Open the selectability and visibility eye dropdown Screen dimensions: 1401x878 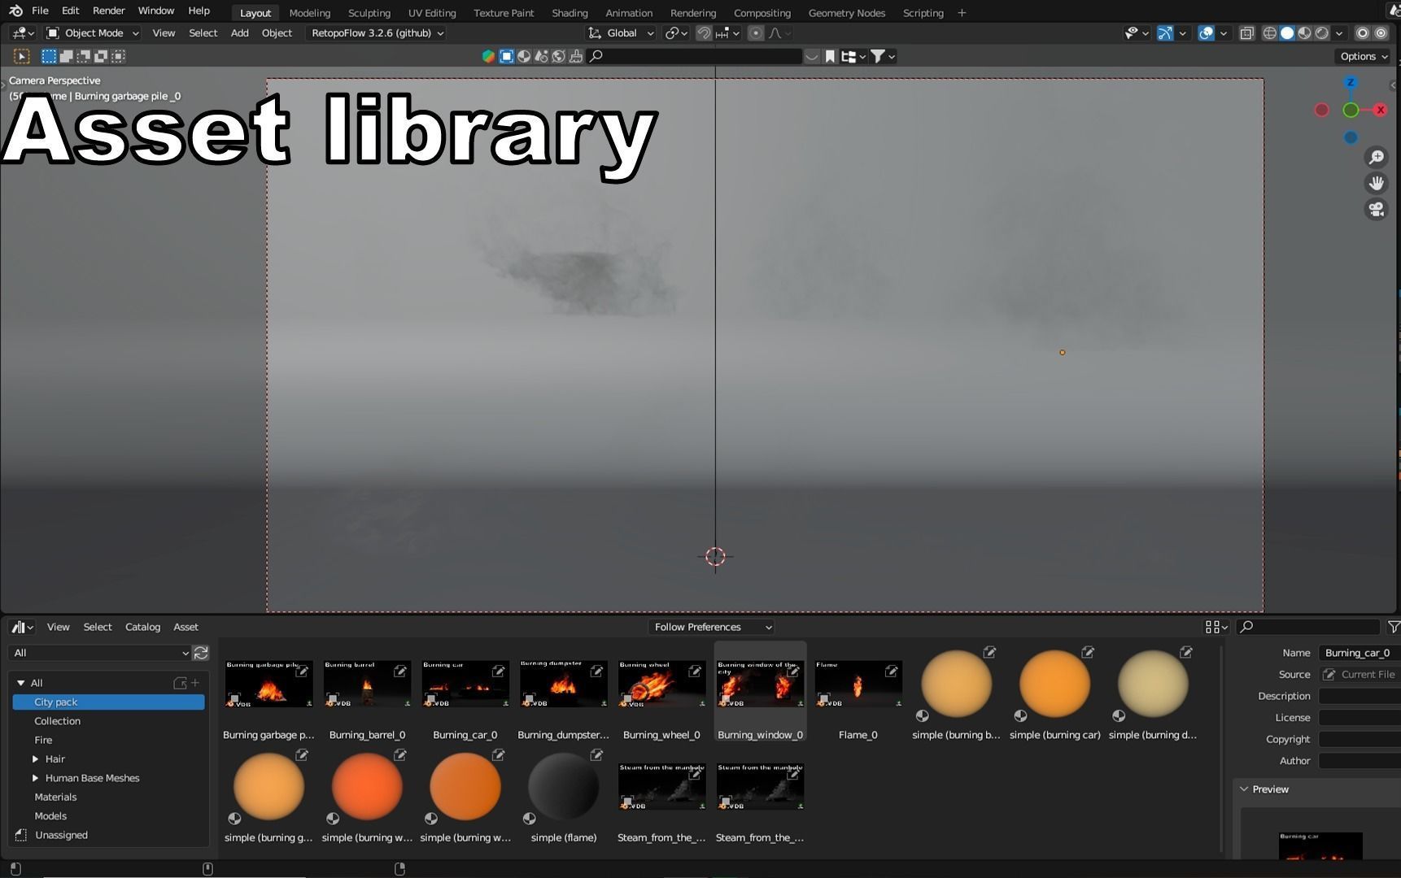tap(1136, 33)
